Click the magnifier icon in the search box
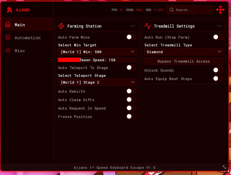 172,10
